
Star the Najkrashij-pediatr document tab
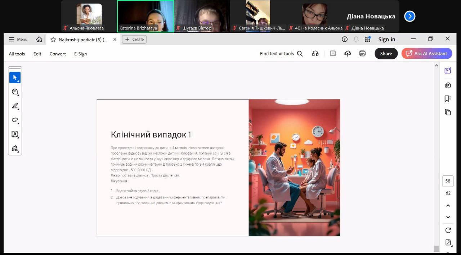(x=53, y=40)
